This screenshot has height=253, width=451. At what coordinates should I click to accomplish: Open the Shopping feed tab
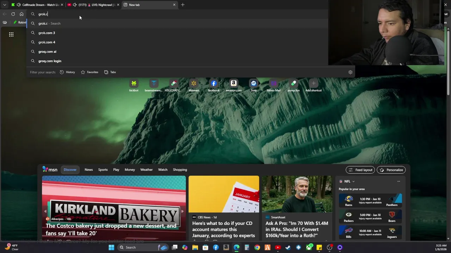click(x=180, y=170)
